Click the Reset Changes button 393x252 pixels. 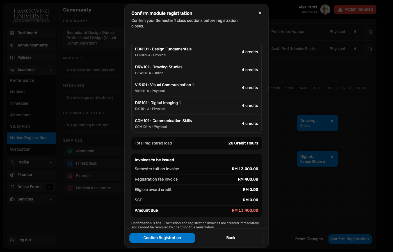coord(309,239)
